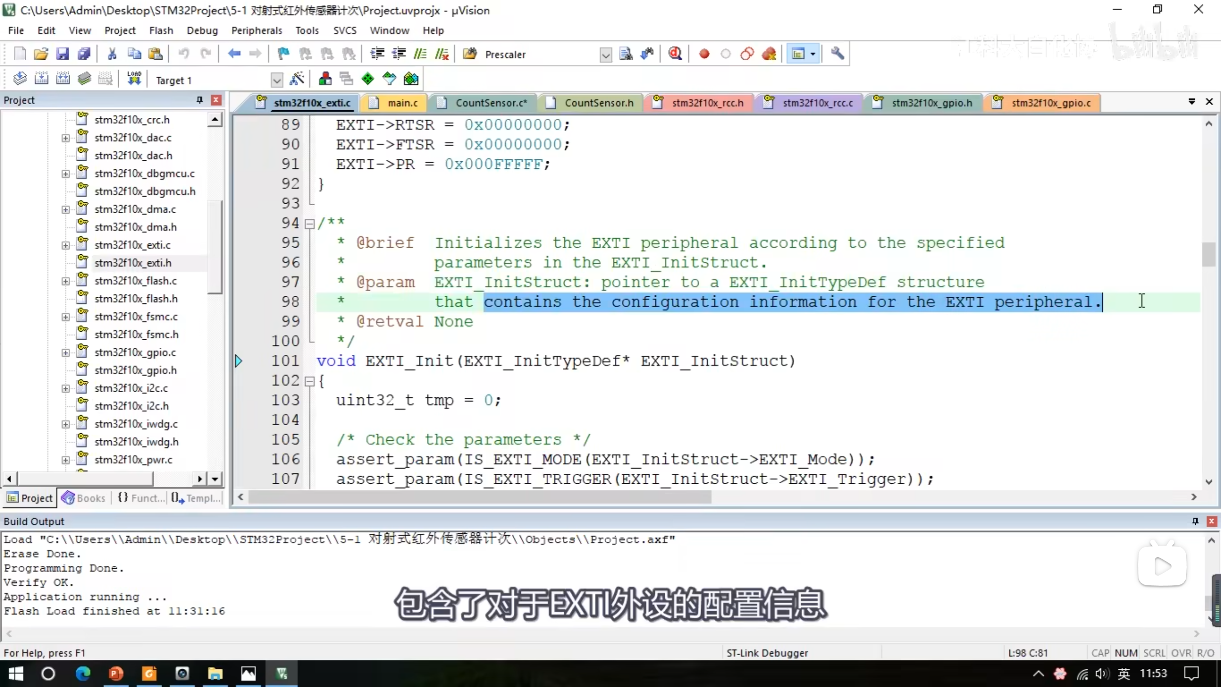This screenshot has width=1221, height=687.
Task: Switch to the Books panel tab
Action: 84,498
